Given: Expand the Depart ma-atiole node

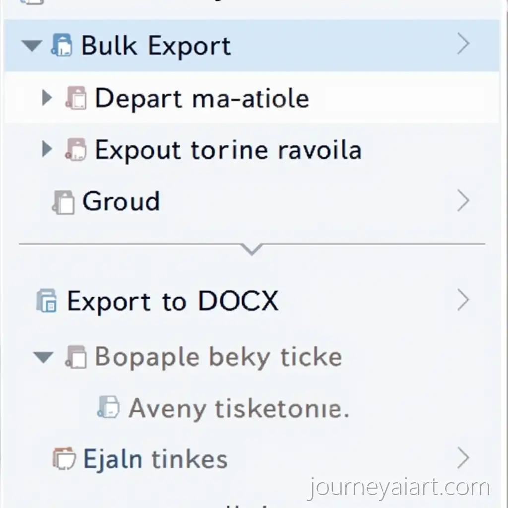Looking at the screenshot, I should pos(47,98).
